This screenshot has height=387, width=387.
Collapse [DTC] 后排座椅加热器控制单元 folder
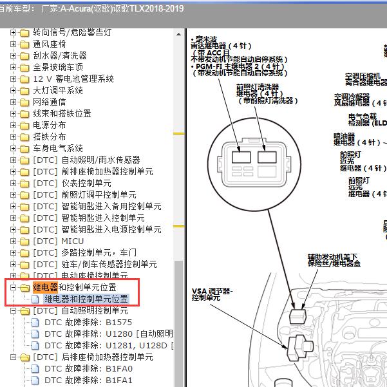pyautogui.click(x=13, y=357)
